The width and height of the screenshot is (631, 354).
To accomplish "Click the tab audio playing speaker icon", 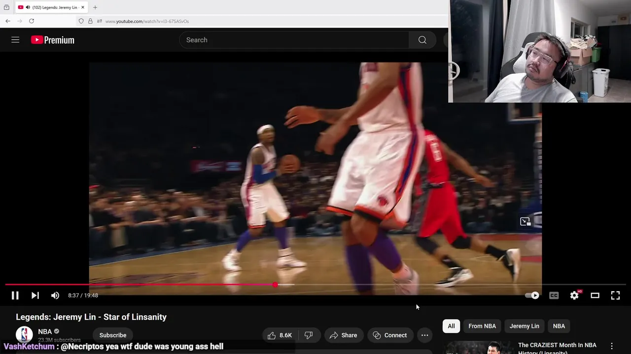I will click(x=28, y=7).
